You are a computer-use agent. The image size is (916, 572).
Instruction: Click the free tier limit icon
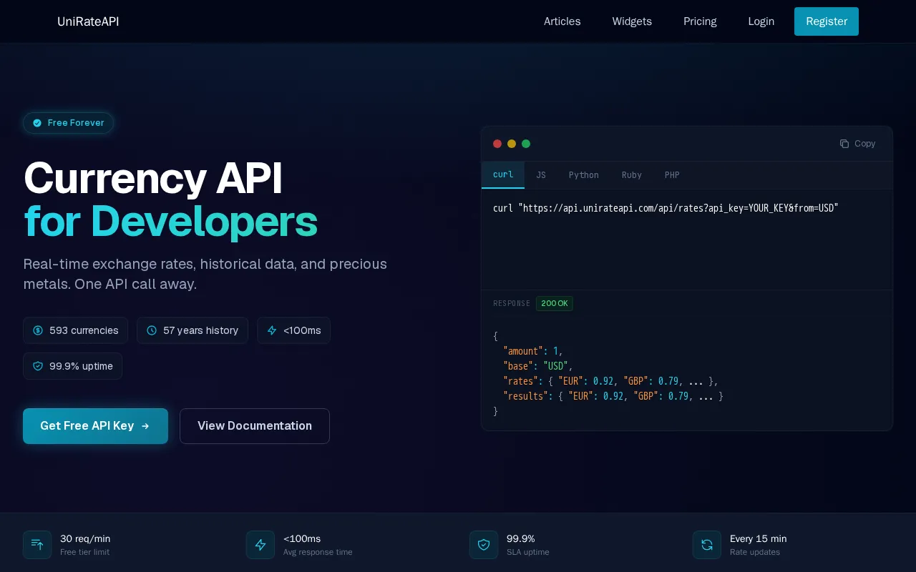(x=37, y=545)
